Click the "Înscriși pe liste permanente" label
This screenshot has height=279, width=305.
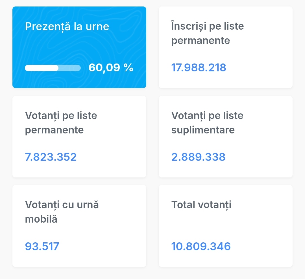click(x=208, y=33)
